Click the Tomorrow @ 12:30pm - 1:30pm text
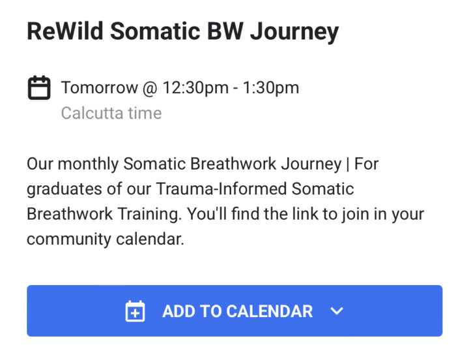Screen dimensions: 469x351 pos(180,87)
